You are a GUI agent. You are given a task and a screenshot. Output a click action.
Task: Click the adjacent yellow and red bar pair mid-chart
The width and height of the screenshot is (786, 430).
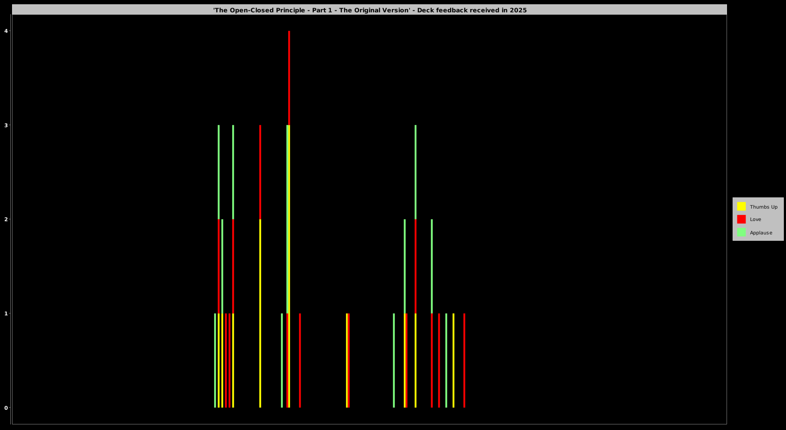coord(347,360)
